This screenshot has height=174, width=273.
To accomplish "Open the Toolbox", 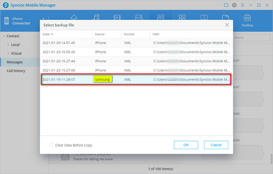I will 247,20.
